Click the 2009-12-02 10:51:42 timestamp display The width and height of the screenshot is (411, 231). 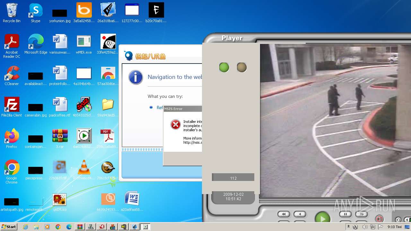coord(233,197)
